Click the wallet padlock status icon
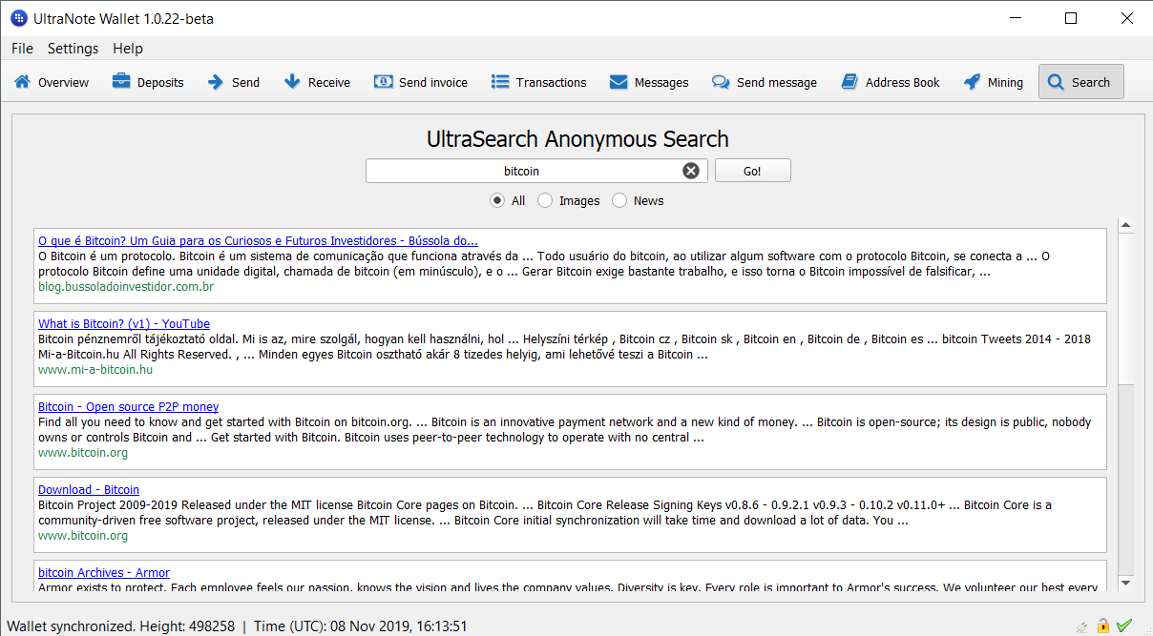 (1103, 626)
